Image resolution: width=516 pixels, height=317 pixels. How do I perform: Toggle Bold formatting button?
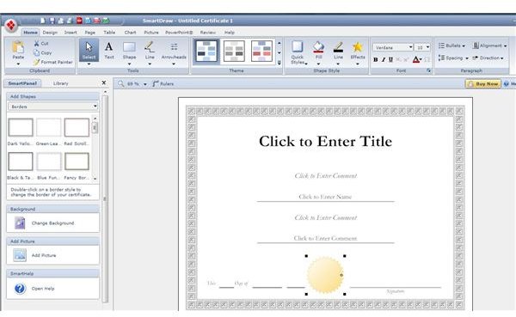click(x=376, y=59)
